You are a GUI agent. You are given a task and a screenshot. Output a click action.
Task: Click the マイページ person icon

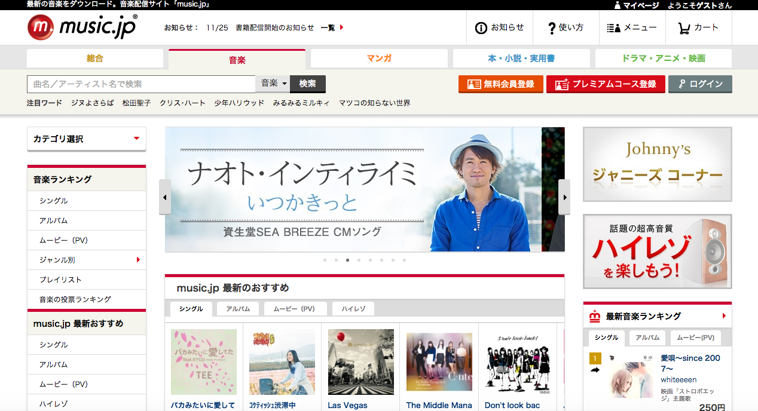618,5
